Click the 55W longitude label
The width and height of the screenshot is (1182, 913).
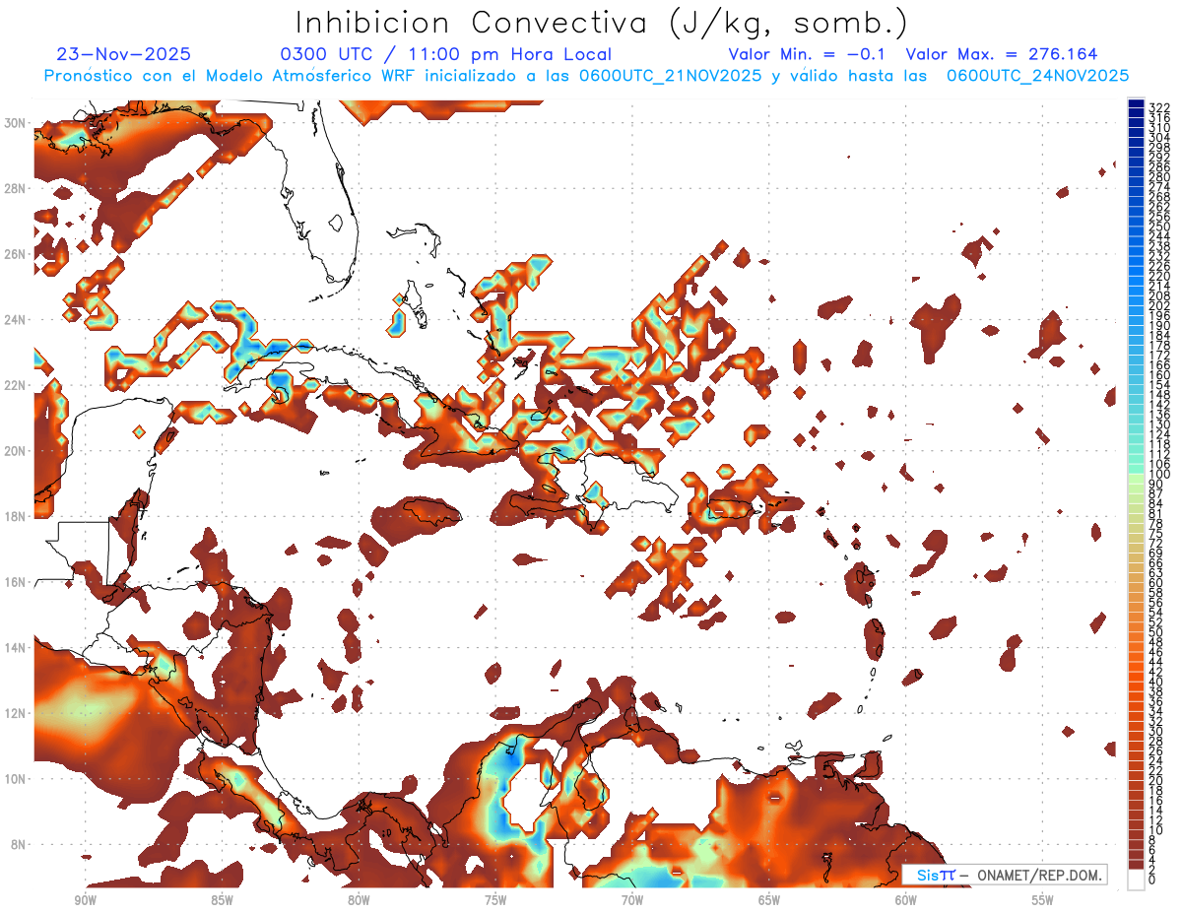[1043, 900]
